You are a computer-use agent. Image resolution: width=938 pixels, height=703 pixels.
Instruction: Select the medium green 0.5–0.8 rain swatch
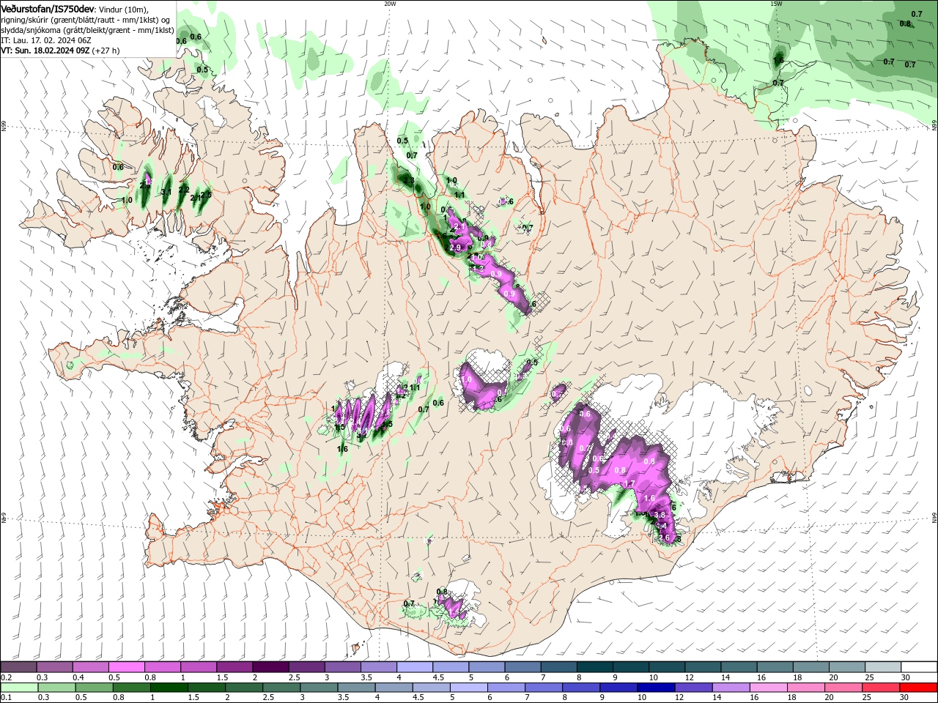coord(94,688)
